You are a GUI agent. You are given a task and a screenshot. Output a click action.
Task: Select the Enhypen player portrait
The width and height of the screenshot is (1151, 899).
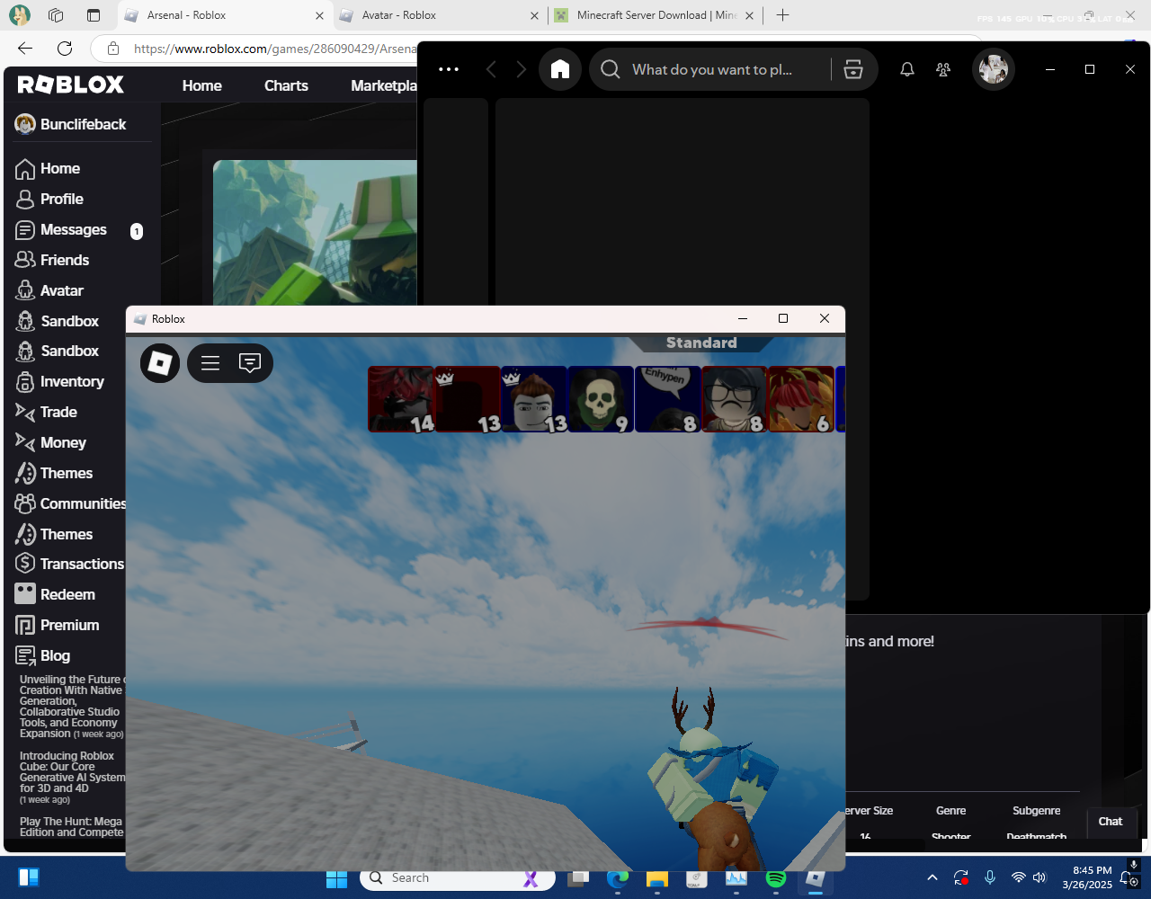point(667,399)
